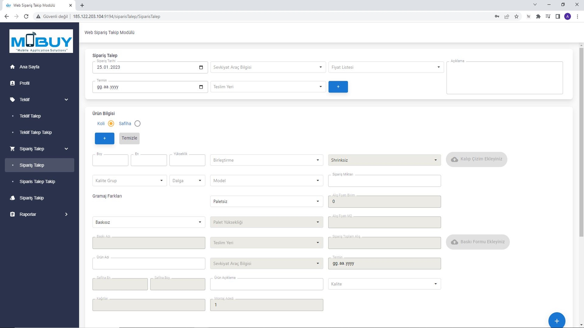Expand the Raporlar menu chevron
The image size is (584, 328).
66,214
